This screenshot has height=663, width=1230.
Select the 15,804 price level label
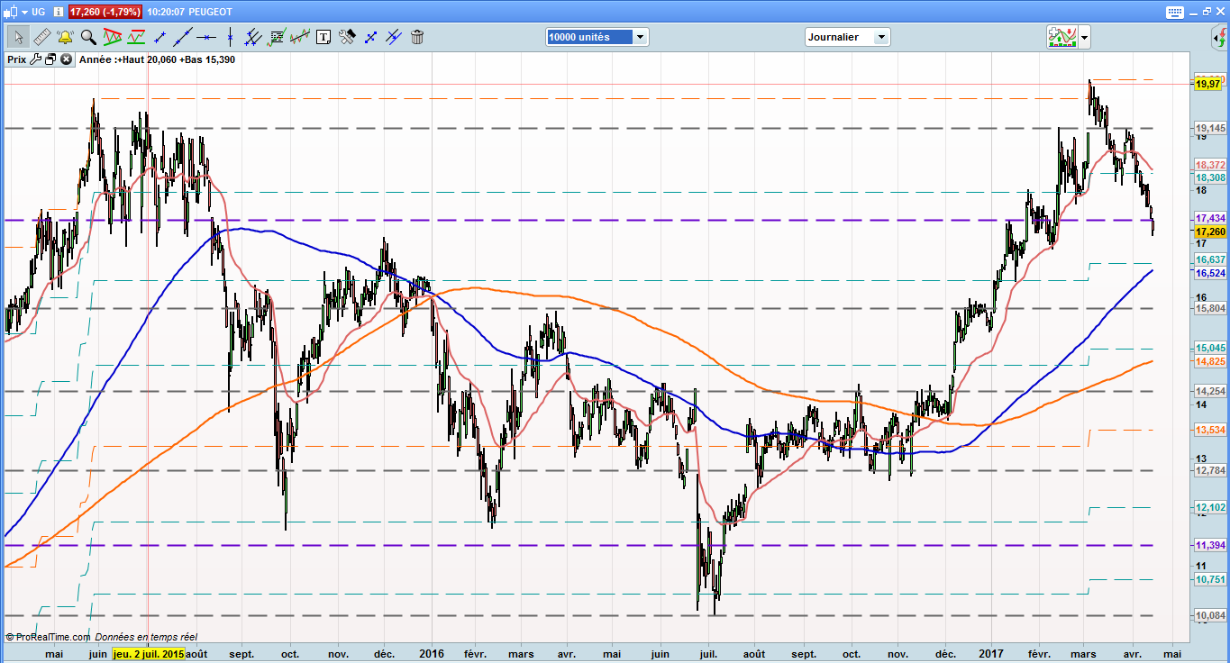pos(1210,308)
